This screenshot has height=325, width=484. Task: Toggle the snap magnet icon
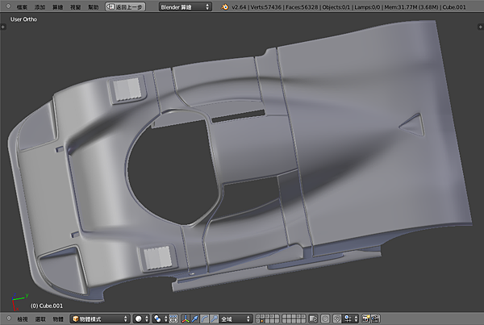pyautogui.click(x=337, y=319)
